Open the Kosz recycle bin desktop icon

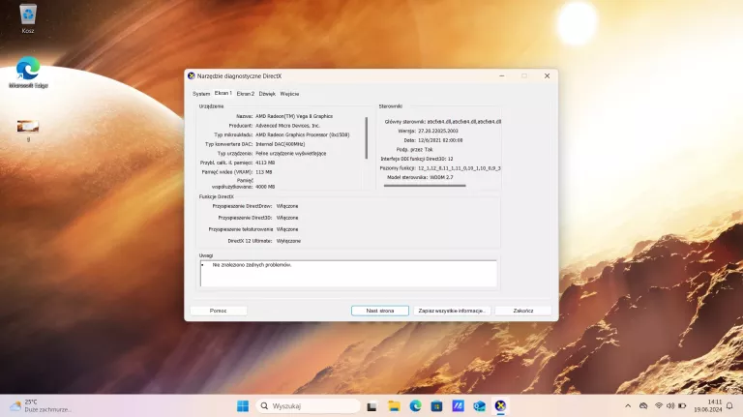[x=28, y=15]
